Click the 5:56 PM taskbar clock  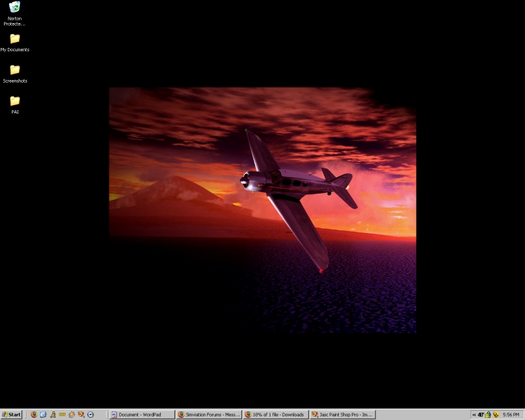point(511,415)
